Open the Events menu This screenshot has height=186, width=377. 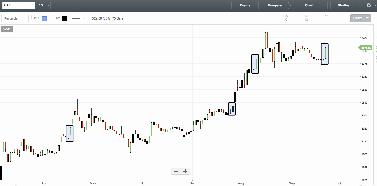(x=245, y=5)
